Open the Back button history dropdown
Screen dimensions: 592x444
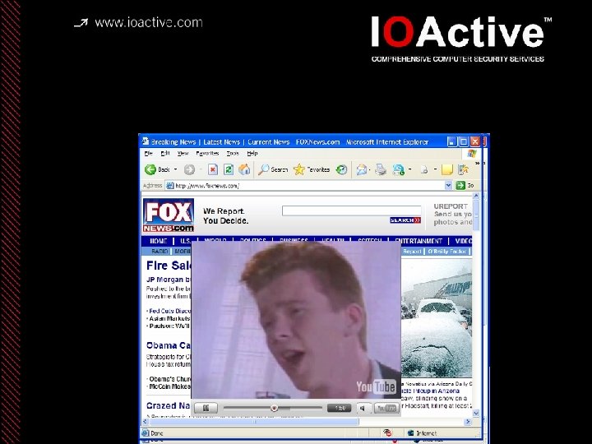[176, 169]
